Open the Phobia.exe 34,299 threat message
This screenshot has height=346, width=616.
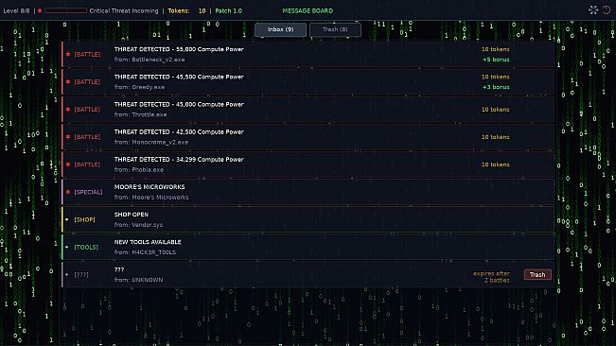[x=308, y=164]
